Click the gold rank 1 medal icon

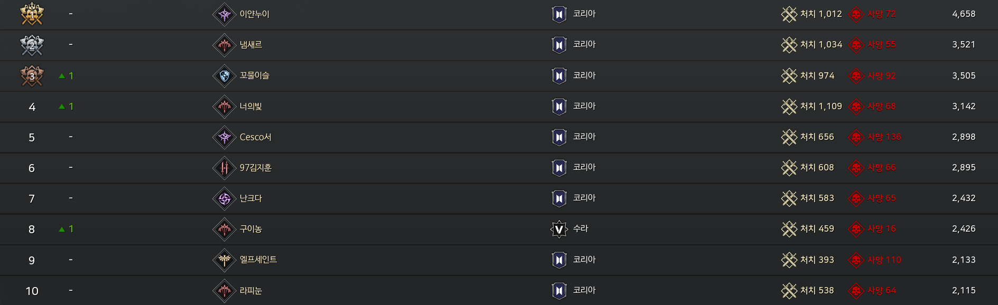click(32, 14)
